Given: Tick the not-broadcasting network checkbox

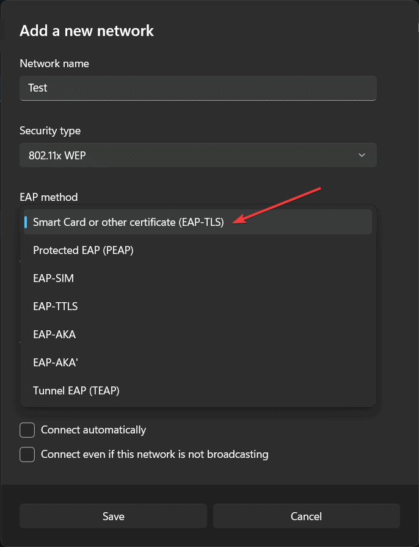Looking at the screenshot, I should click(27, 454).
